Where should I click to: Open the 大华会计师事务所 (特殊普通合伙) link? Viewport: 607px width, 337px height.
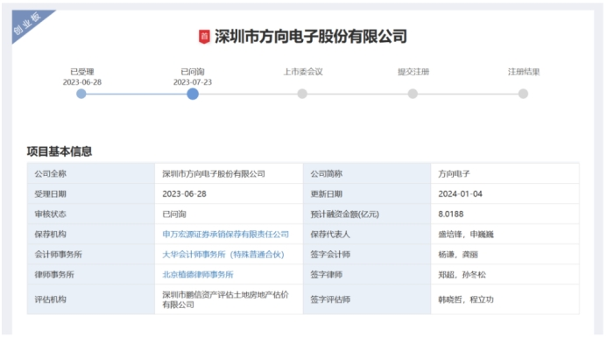[x=223, y=254]
